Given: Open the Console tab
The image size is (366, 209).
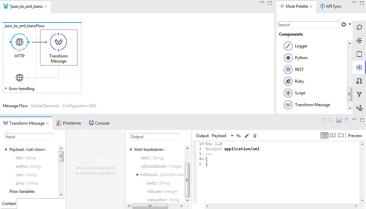Looking at the screenshot, I should (x=99, y=123).
